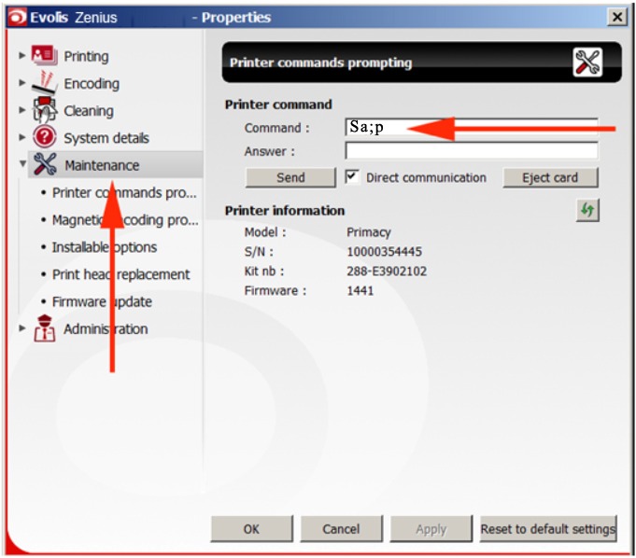636x558 pixels.
Task: Expand the Printing tree node arrow
Action: pos(22,56)
